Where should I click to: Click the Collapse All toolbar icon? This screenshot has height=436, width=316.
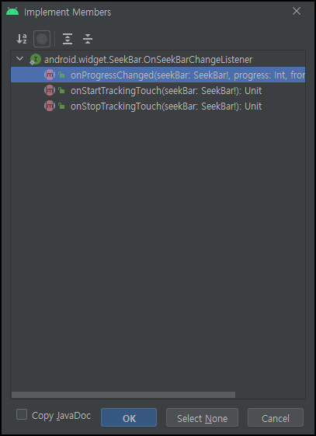click(88, 39)
